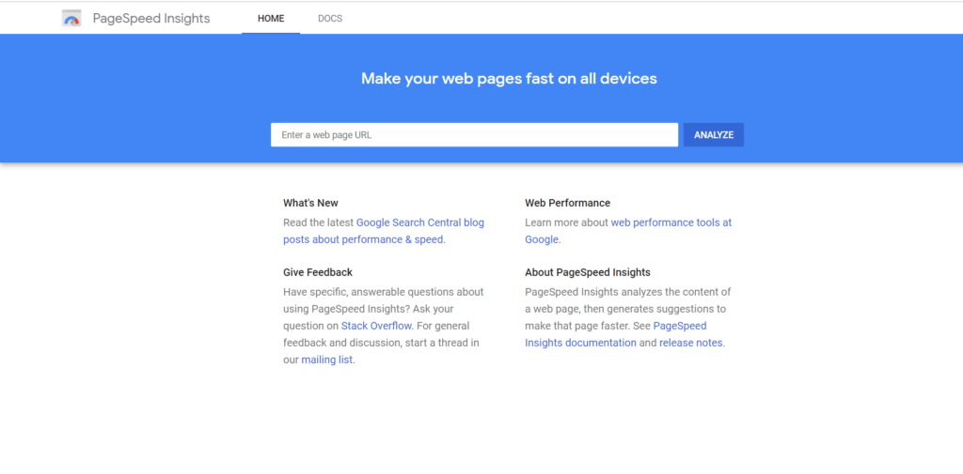The width and height of the screenshot is (963, 474).
Task: Switch to the DOCS tab
Action: click(330, 19)
